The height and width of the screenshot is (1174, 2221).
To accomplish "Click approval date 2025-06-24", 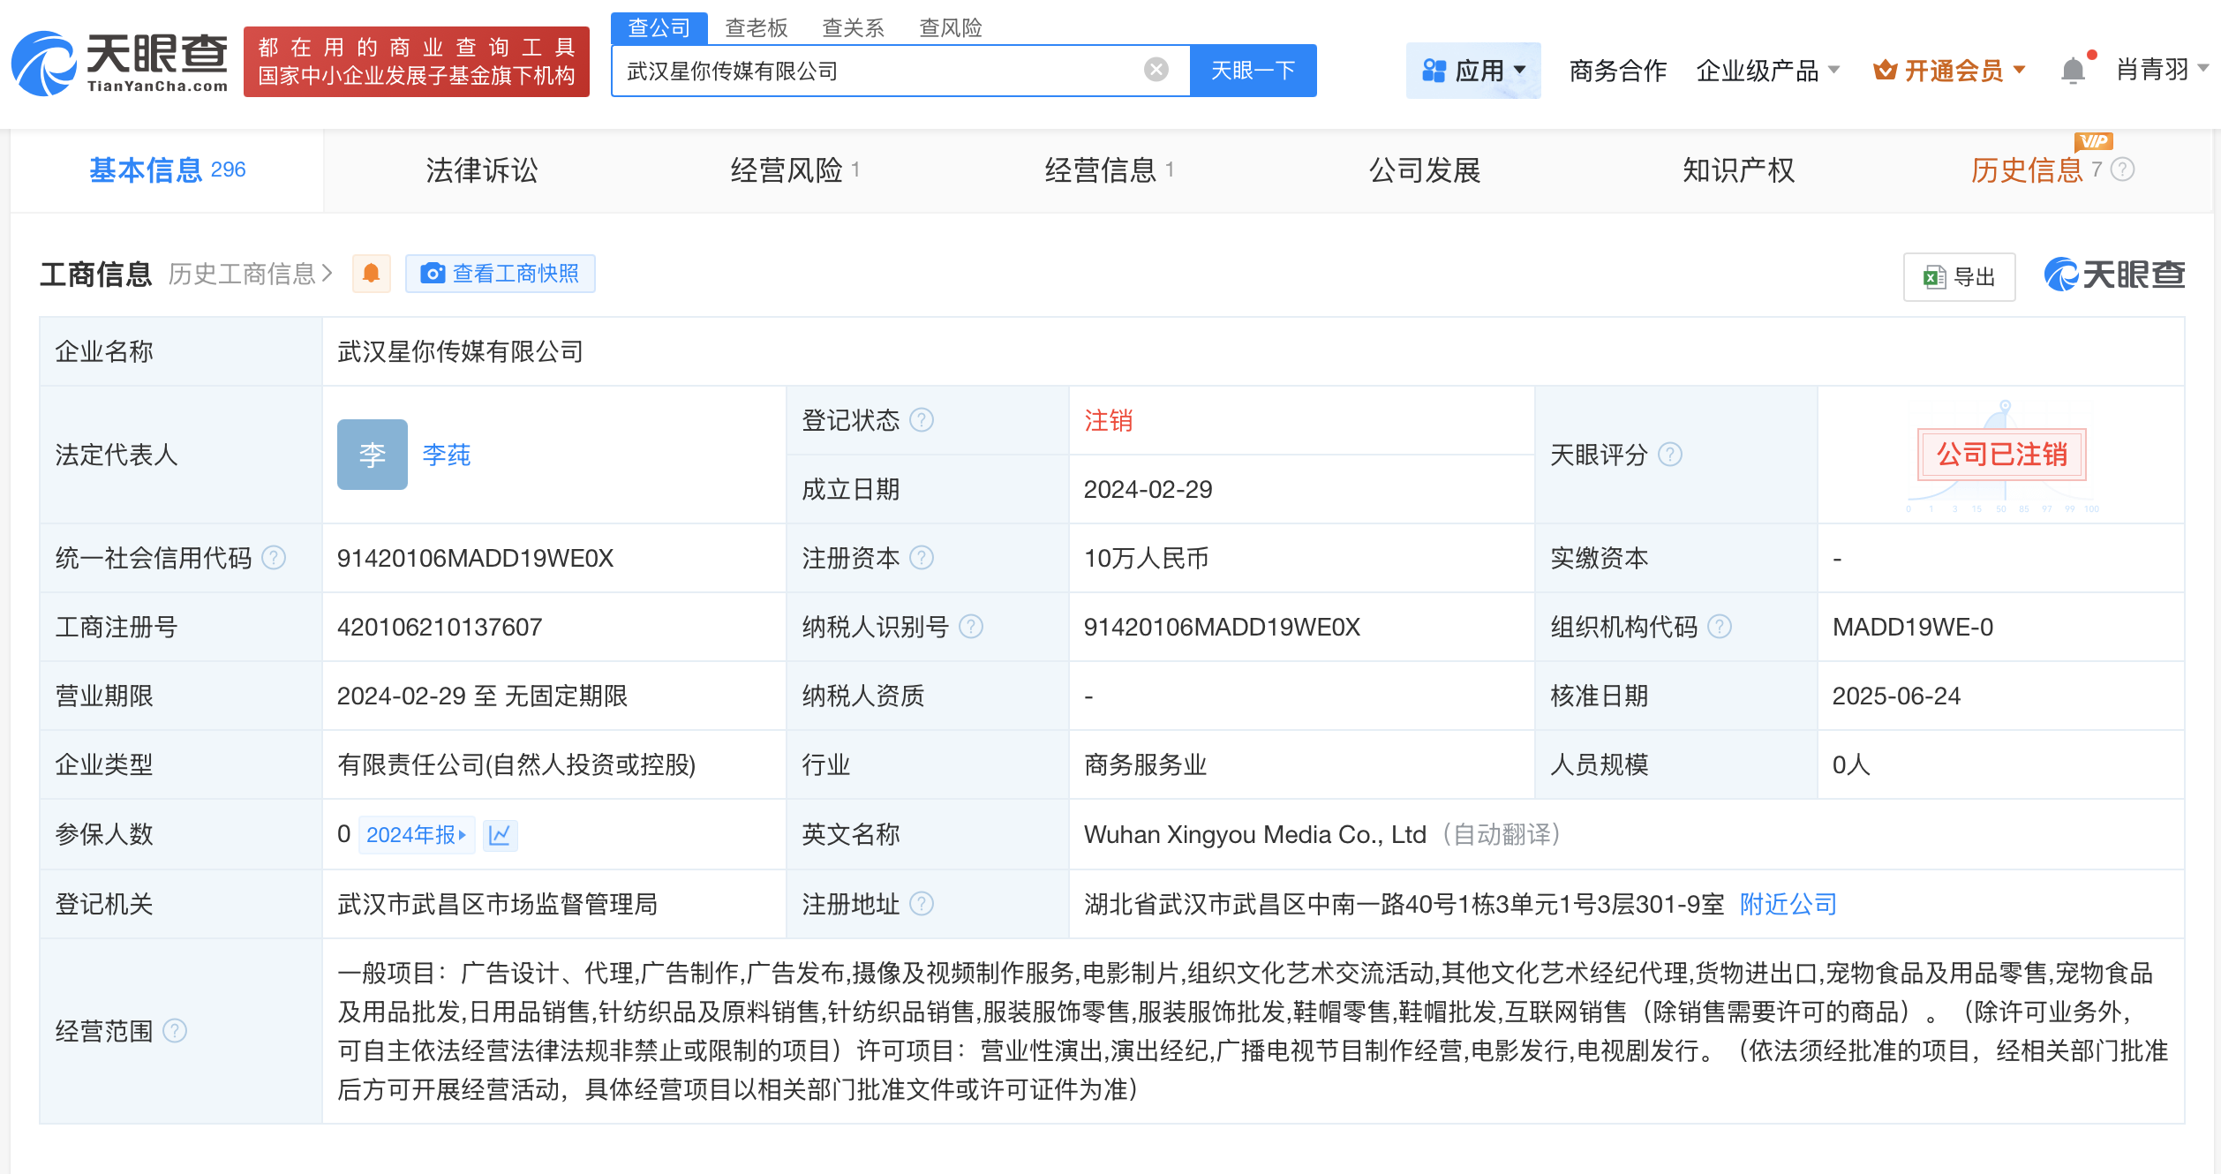I will pos(1896,696).
